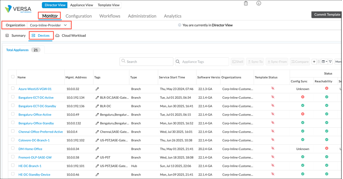Viewport: 343px width, 179px height.
Task: Click red reachability icon for DM-Home-Office
Action: pyautogui.click(x=327, y=148)
